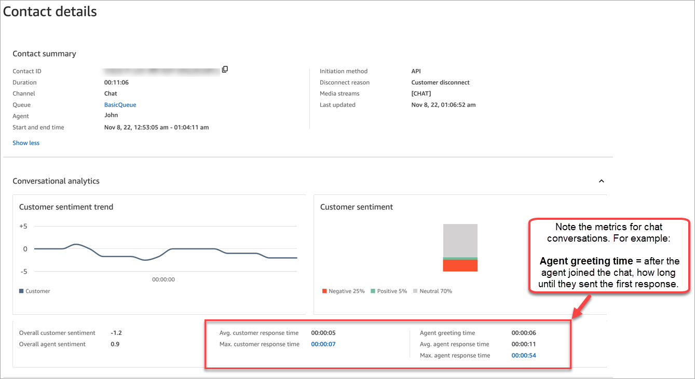Click the agent name John
Screen dimensions: 695x379
click(111, 116)
